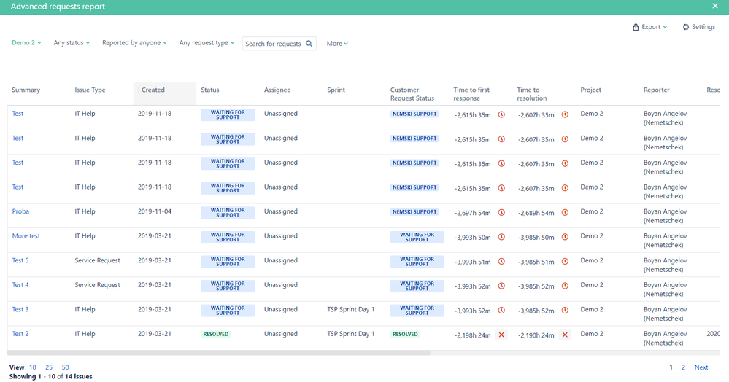Screen dimensions: 729x382
Task: Click the search magnifier icon
Action: tap(309, 43)
